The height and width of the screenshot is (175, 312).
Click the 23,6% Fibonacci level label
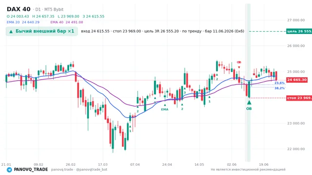pyautogui.click(x=279, y=83)
